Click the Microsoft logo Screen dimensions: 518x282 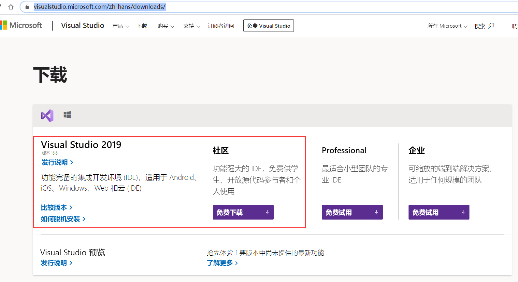tap(21, 25)
